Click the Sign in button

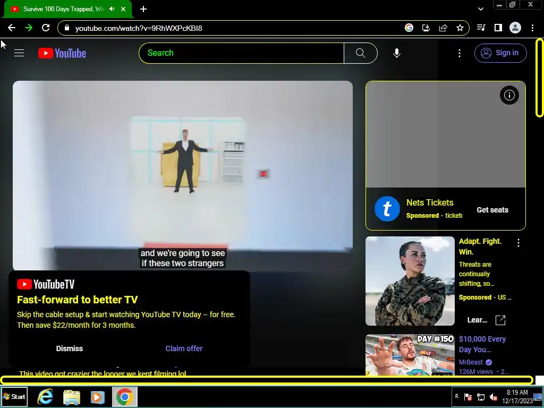point(500,53)
